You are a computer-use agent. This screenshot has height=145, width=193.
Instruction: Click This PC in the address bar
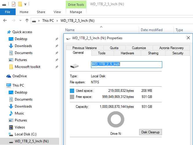tap(48, 20)
